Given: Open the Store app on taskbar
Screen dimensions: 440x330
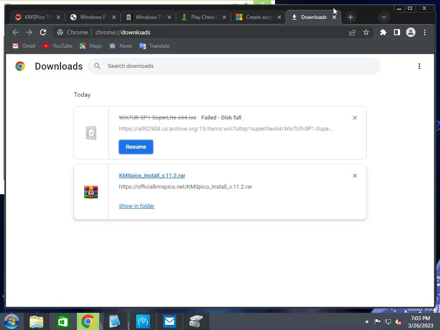Looking at the screenshot, I should click(x=63, y=321).
